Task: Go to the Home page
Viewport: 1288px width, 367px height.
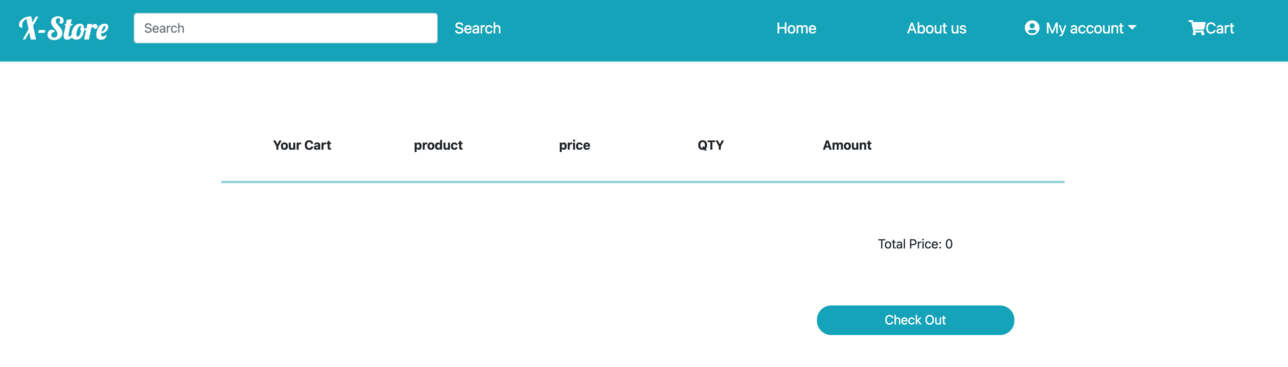Action: [x=796, y=28]
